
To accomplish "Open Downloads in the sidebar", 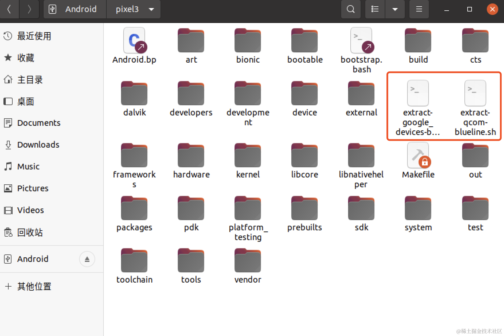I will (52, 145).
